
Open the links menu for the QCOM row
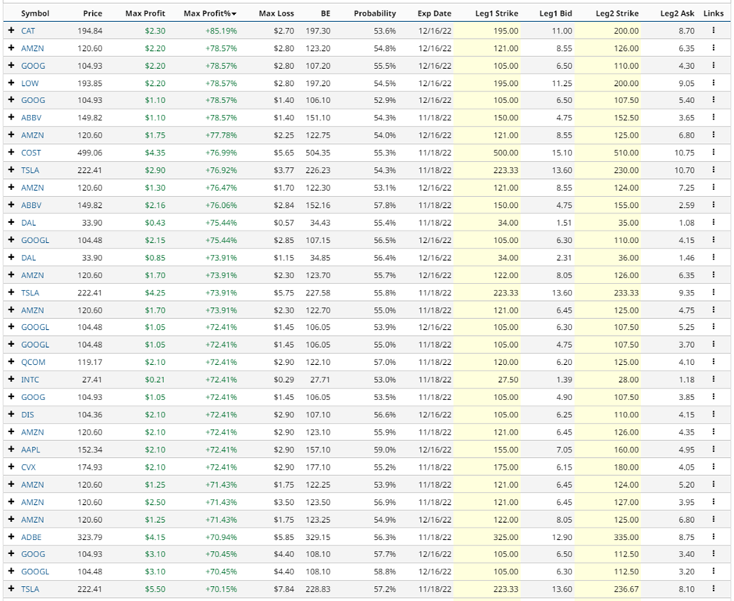pyautogui.click(x=714, y=362)
